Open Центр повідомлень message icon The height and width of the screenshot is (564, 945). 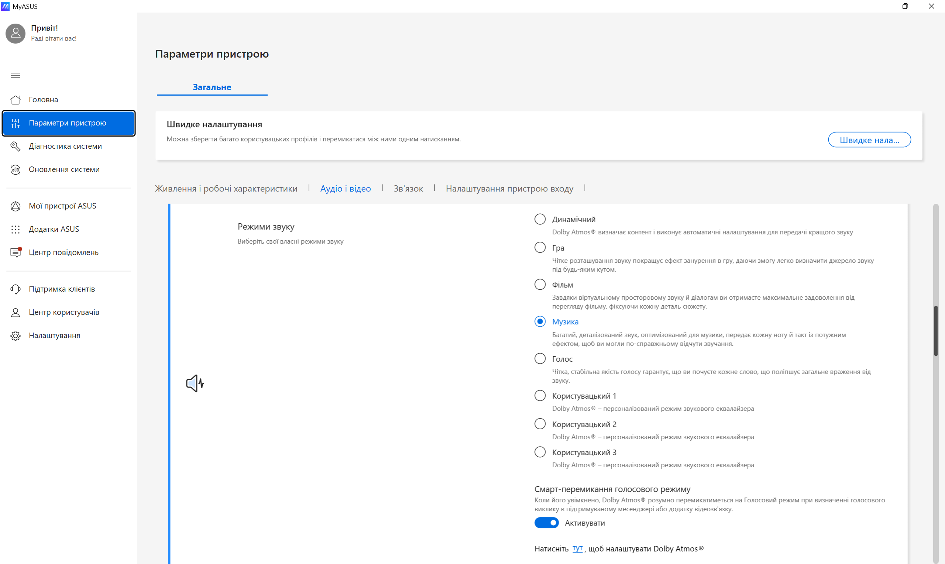(15, 252)
